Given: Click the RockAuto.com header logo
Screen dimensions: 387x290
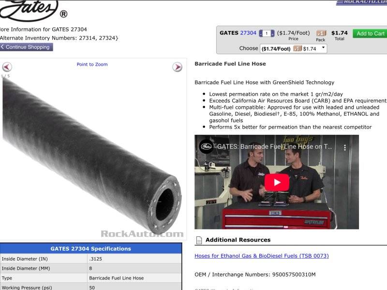Looking at the screenshot, I should [361, 2].
